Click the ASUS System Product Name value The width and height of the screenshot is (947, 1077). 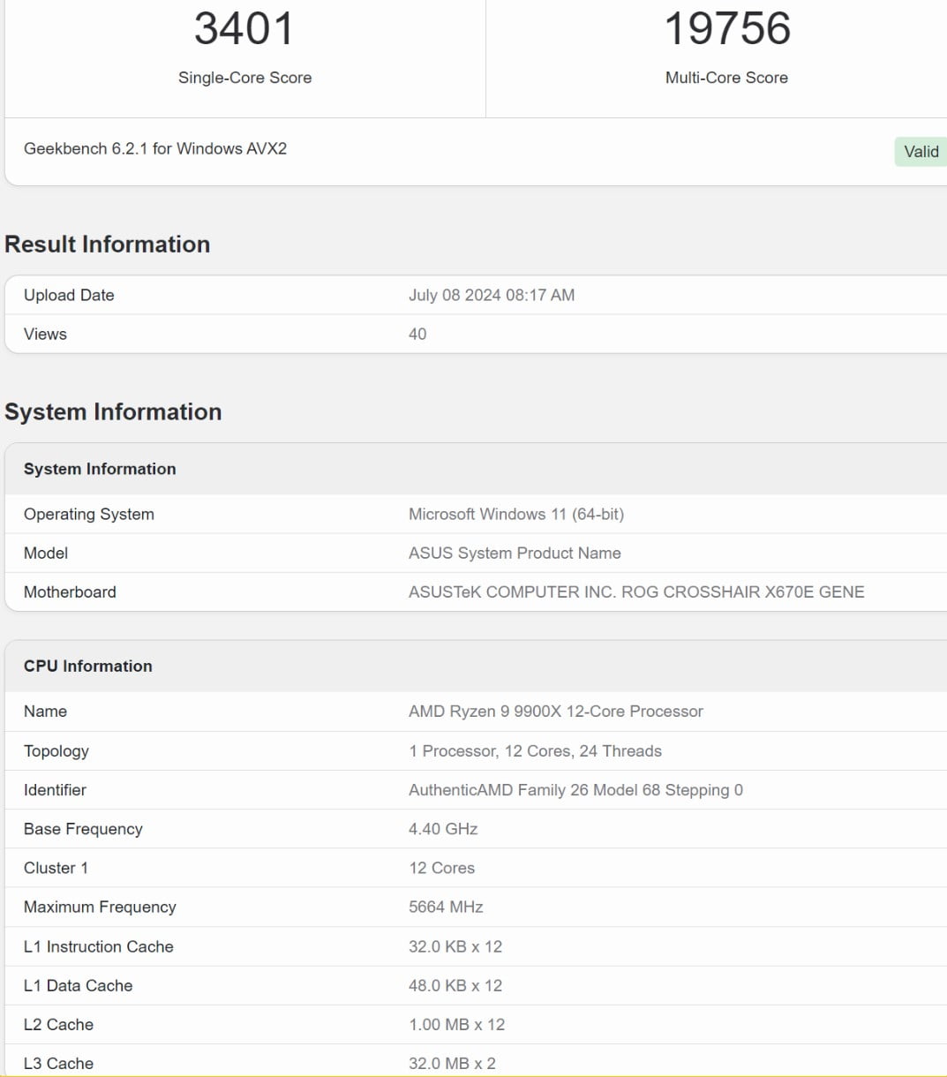[x=515, y=553]
